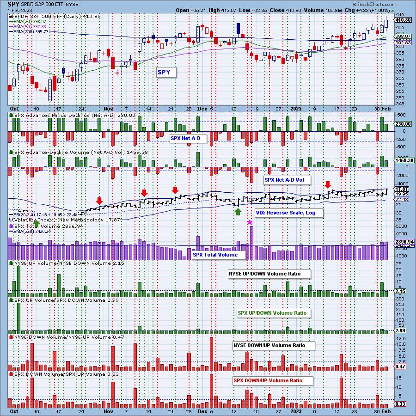
Task: Click the 345 price level on the right scale
Action: 399,104
